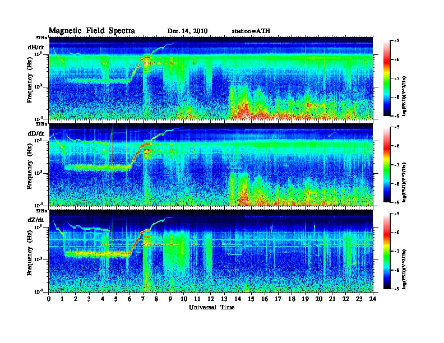This screenshot has width=444, height=343.
Task: Click the dH/dt panel color bar
Action: tap(386, 78)
